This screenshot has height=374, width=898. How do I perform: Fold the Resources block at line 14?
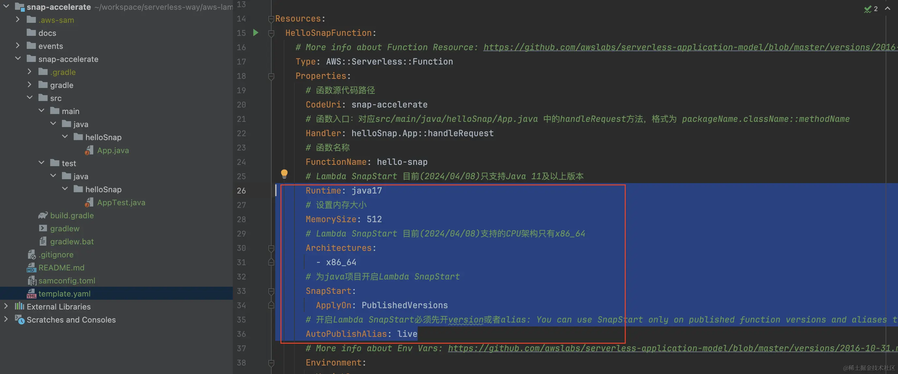coord(271,19)
